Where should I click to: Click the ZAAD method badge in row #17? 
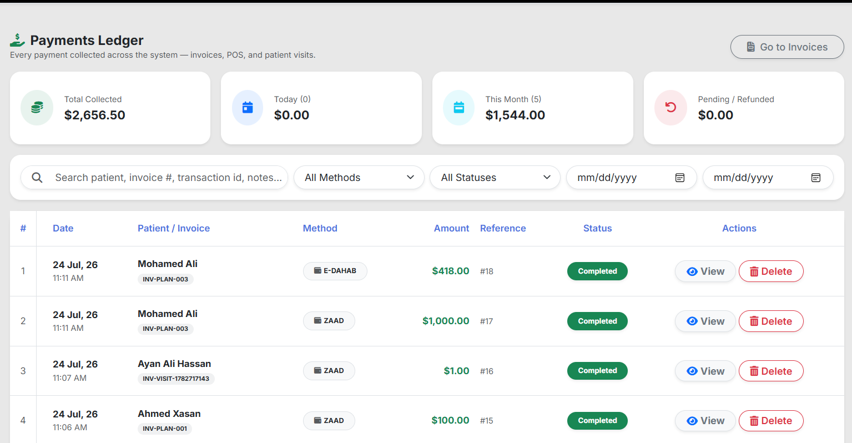point(329,321)
